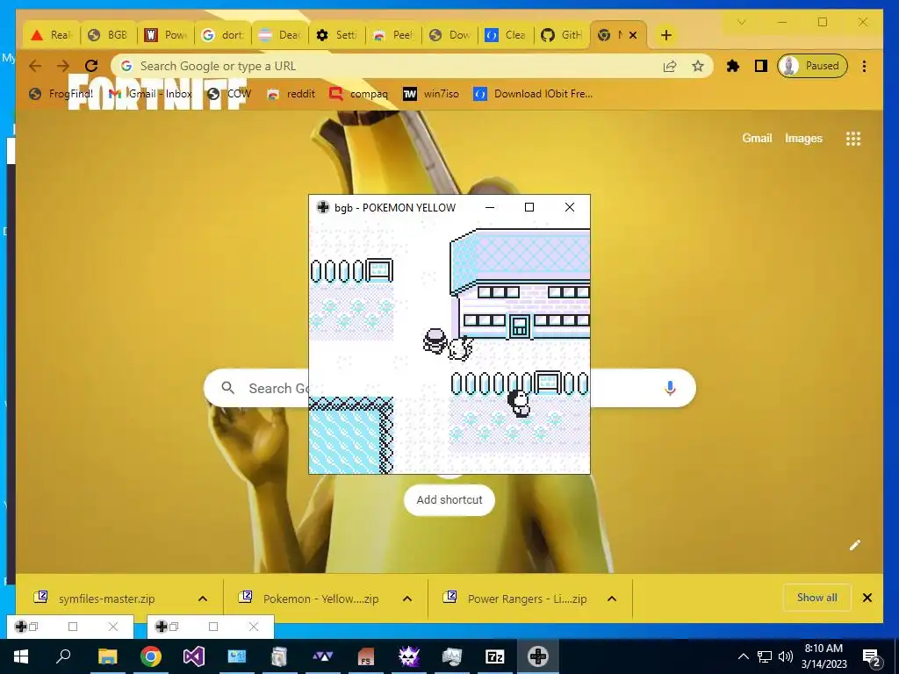
Task: Click the system info panel taskbar app
Action: pos(237,656)
